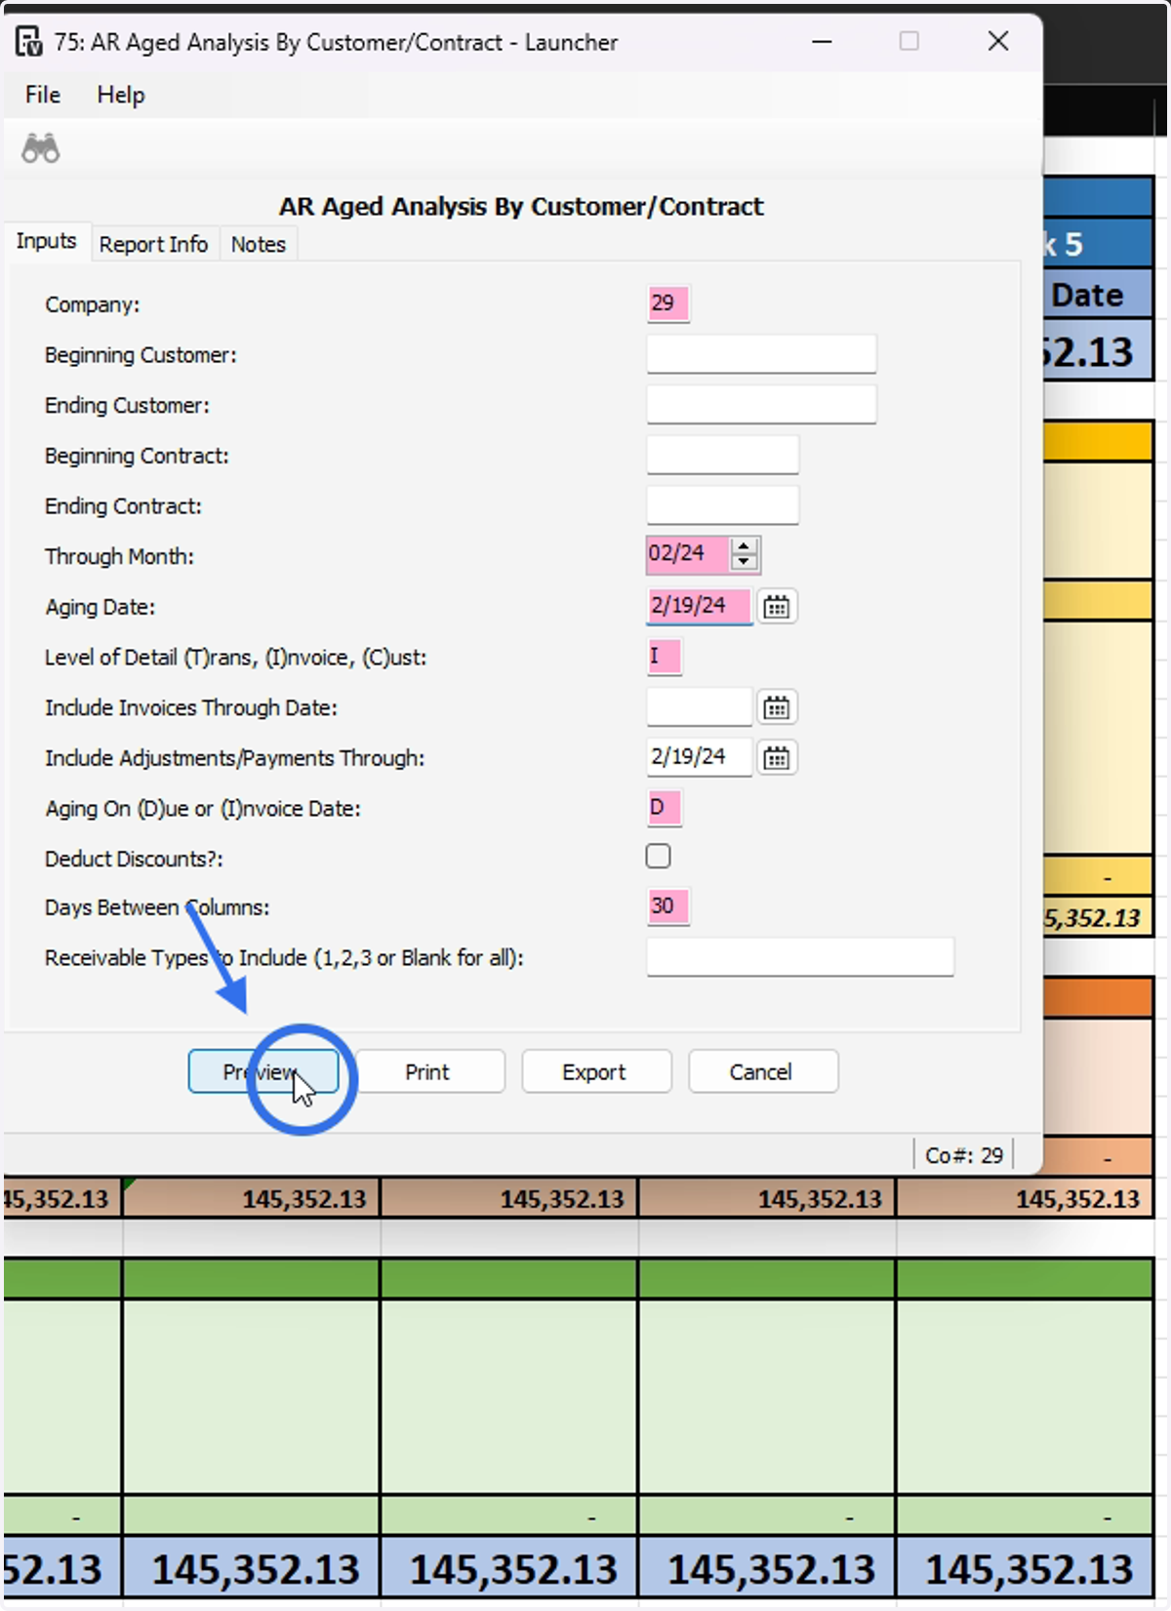Click the Co#: 29 status bar entry
Screen dimensions: 1171x1611
coord(964,1155)
